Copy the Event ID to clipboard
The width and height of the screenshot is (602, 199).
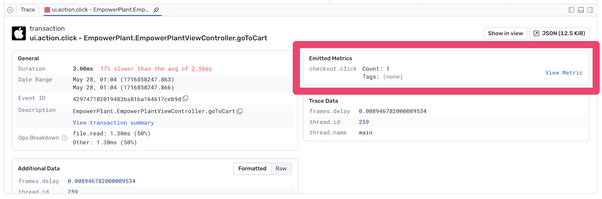click(x=185, y=99)
